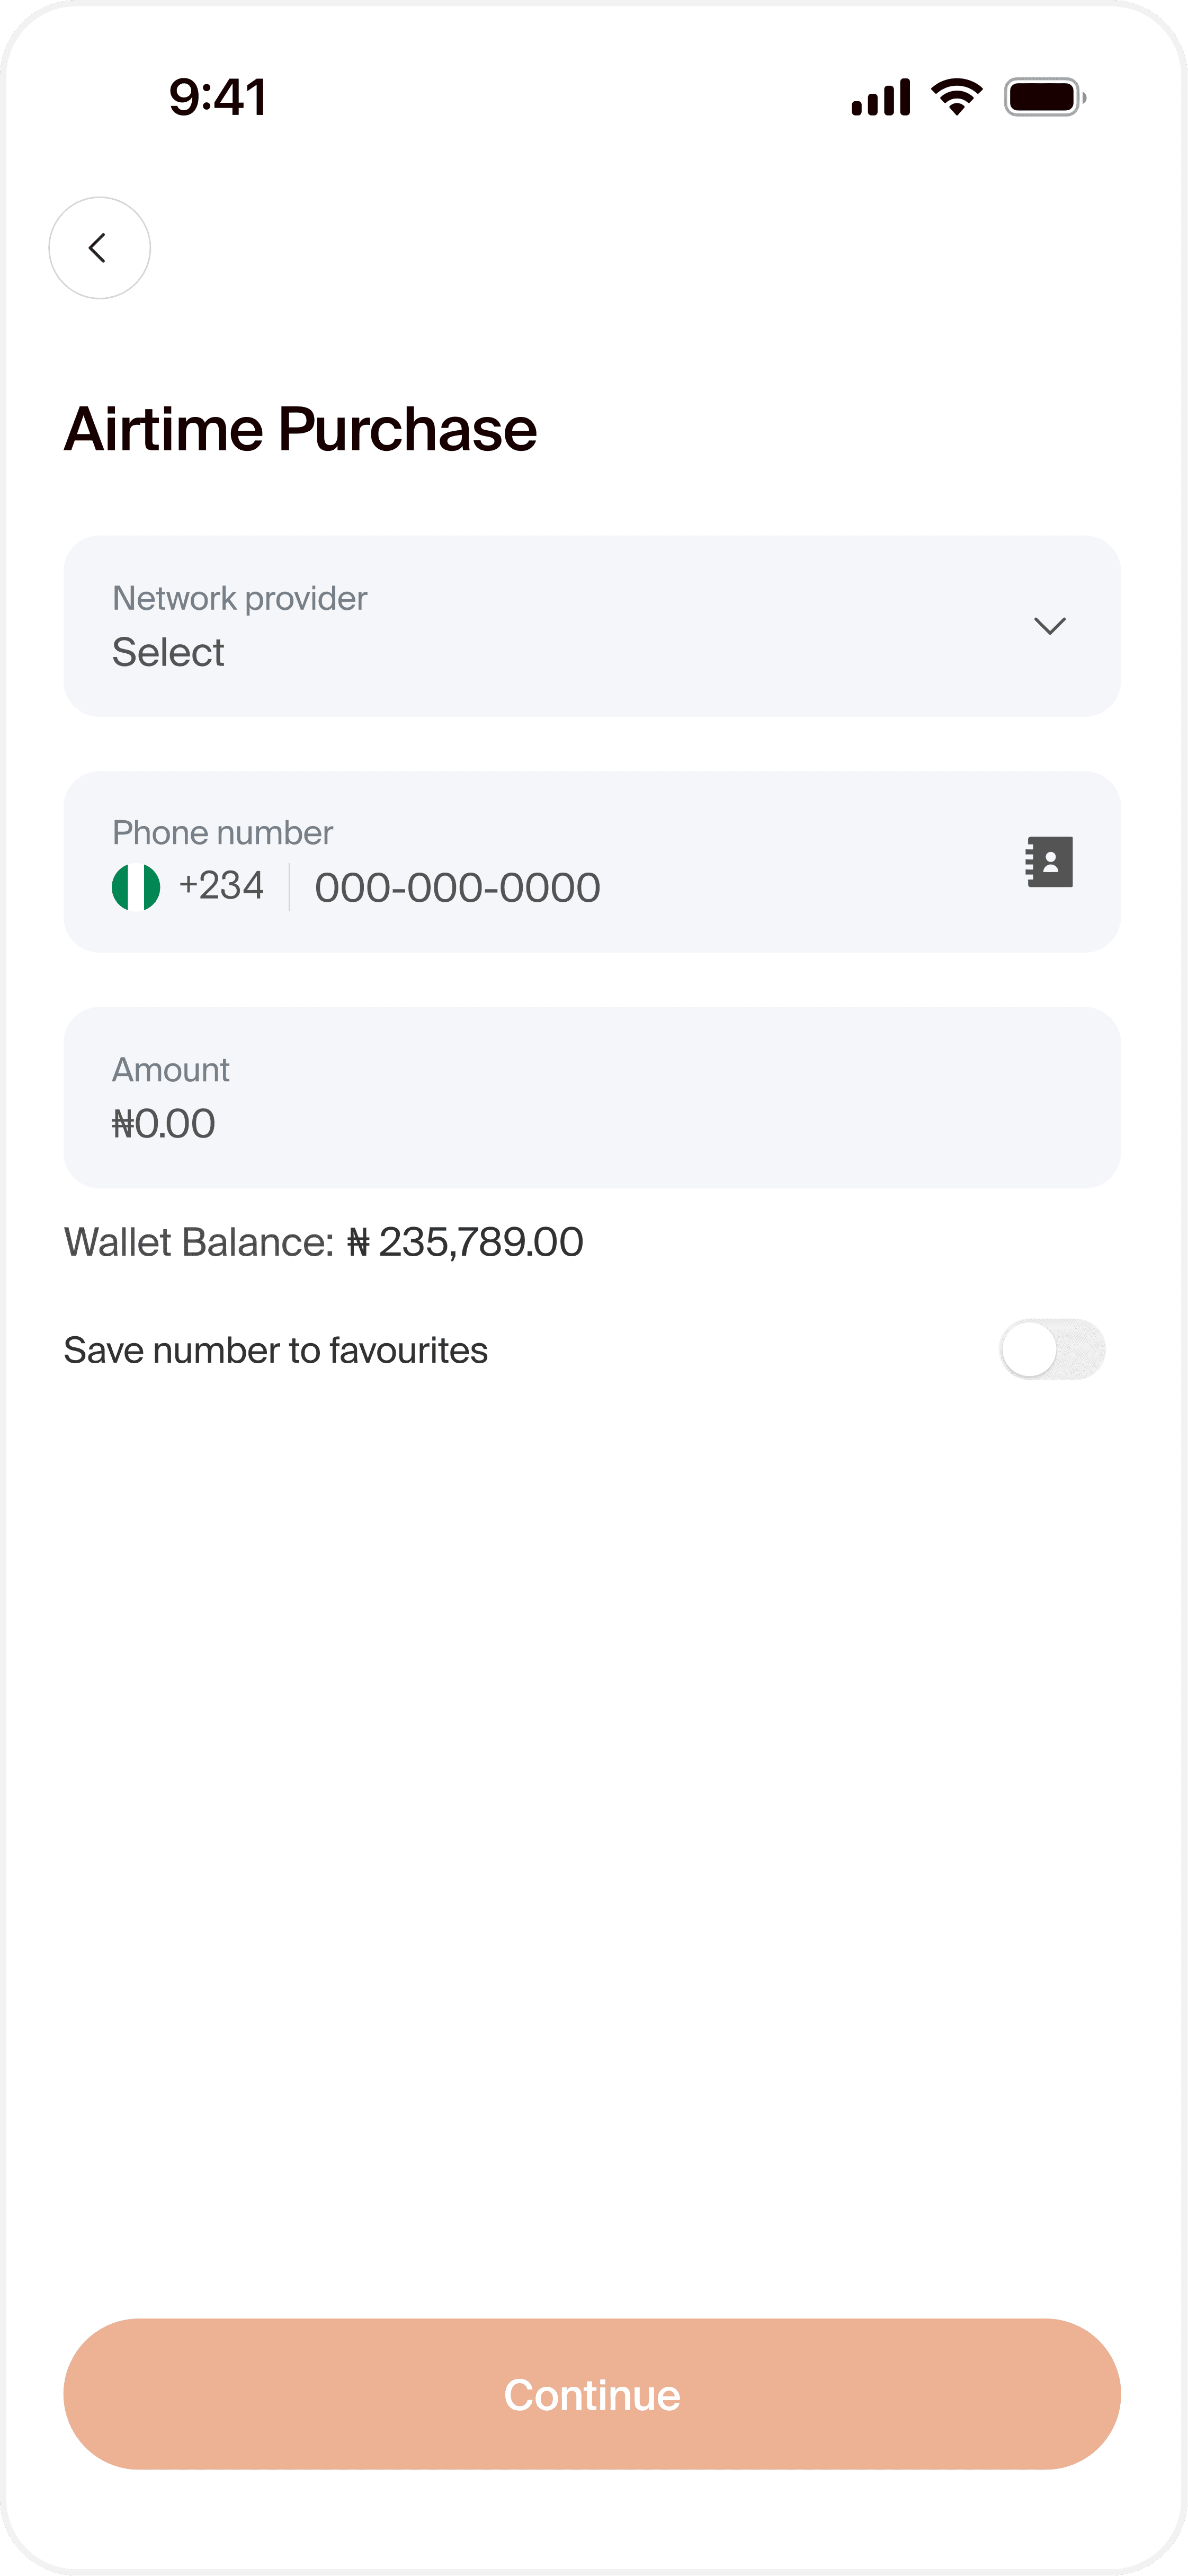1188x2576 pixels.
Task: Focus the Amount ₦0.00 input field
Action: coord(592,1098)
